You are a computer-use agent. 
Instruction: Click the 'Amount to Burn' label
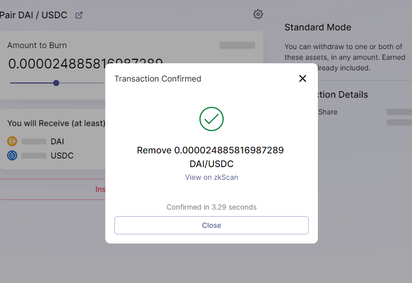pos(37,45)
